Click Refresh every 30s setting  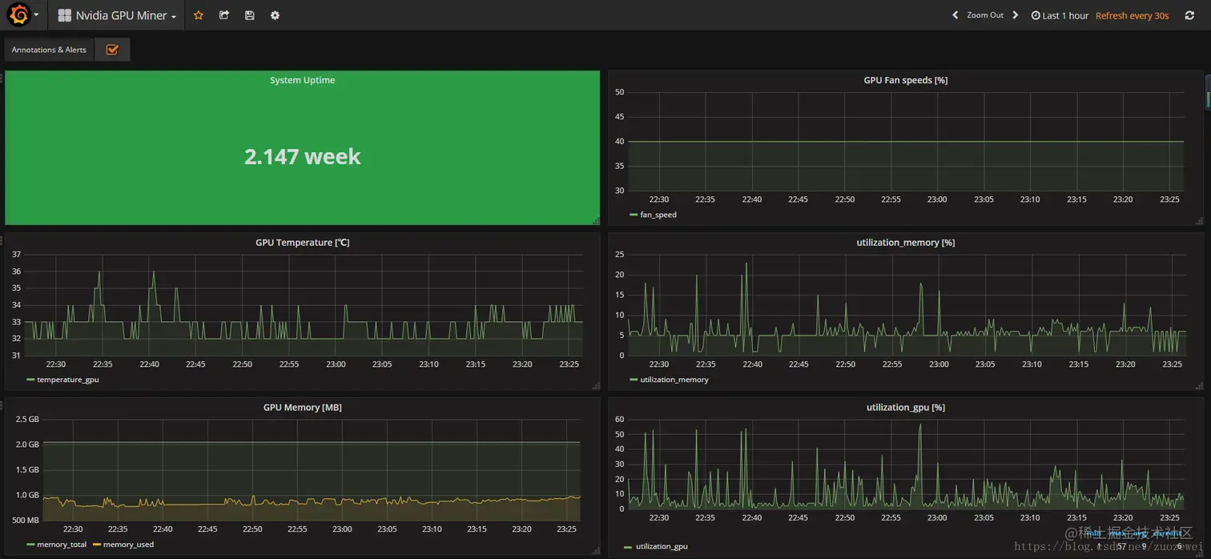(x=1132, y=15)
